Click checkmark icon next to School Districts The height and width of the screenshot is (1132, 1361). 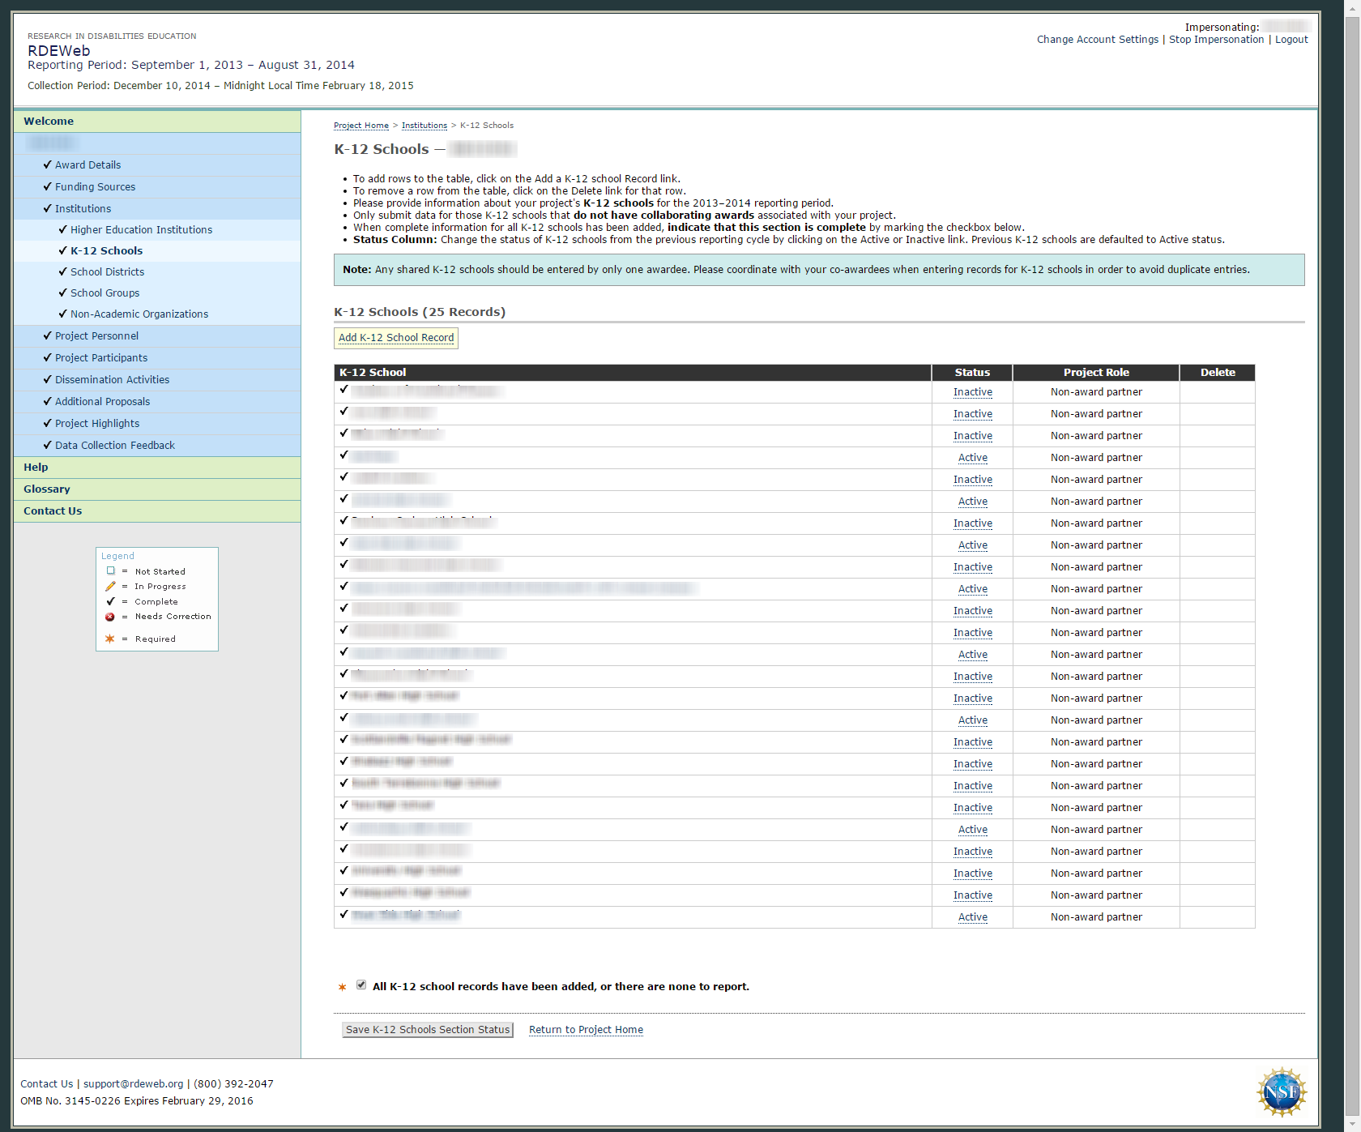tap(62, 271)
